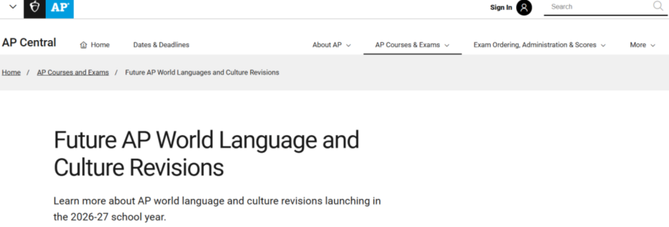This screenshot has width=669, height=227.
Task: Open Dates & Deadlines menu item
Action: pyautogui.click(x=161, y=44)
